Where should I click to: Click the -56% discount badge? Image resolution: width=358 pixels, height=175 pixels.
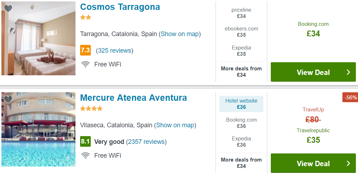click(350, 98)
